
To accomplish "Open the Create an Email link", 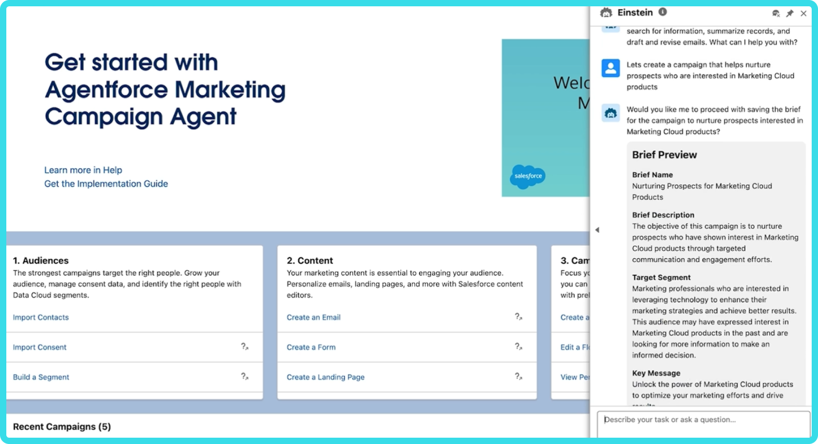I will click(x=314, y=317).
